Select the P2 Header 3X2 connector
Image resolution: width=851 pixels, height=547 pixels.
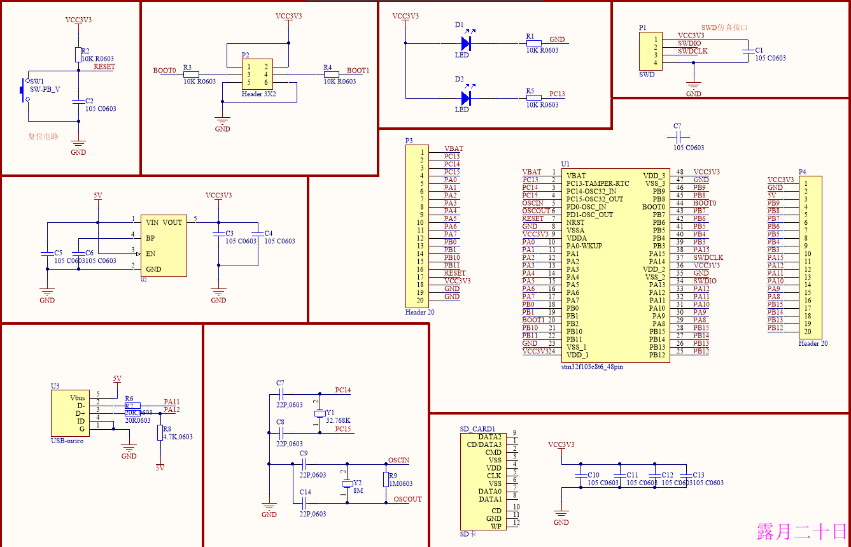point(257,74)
